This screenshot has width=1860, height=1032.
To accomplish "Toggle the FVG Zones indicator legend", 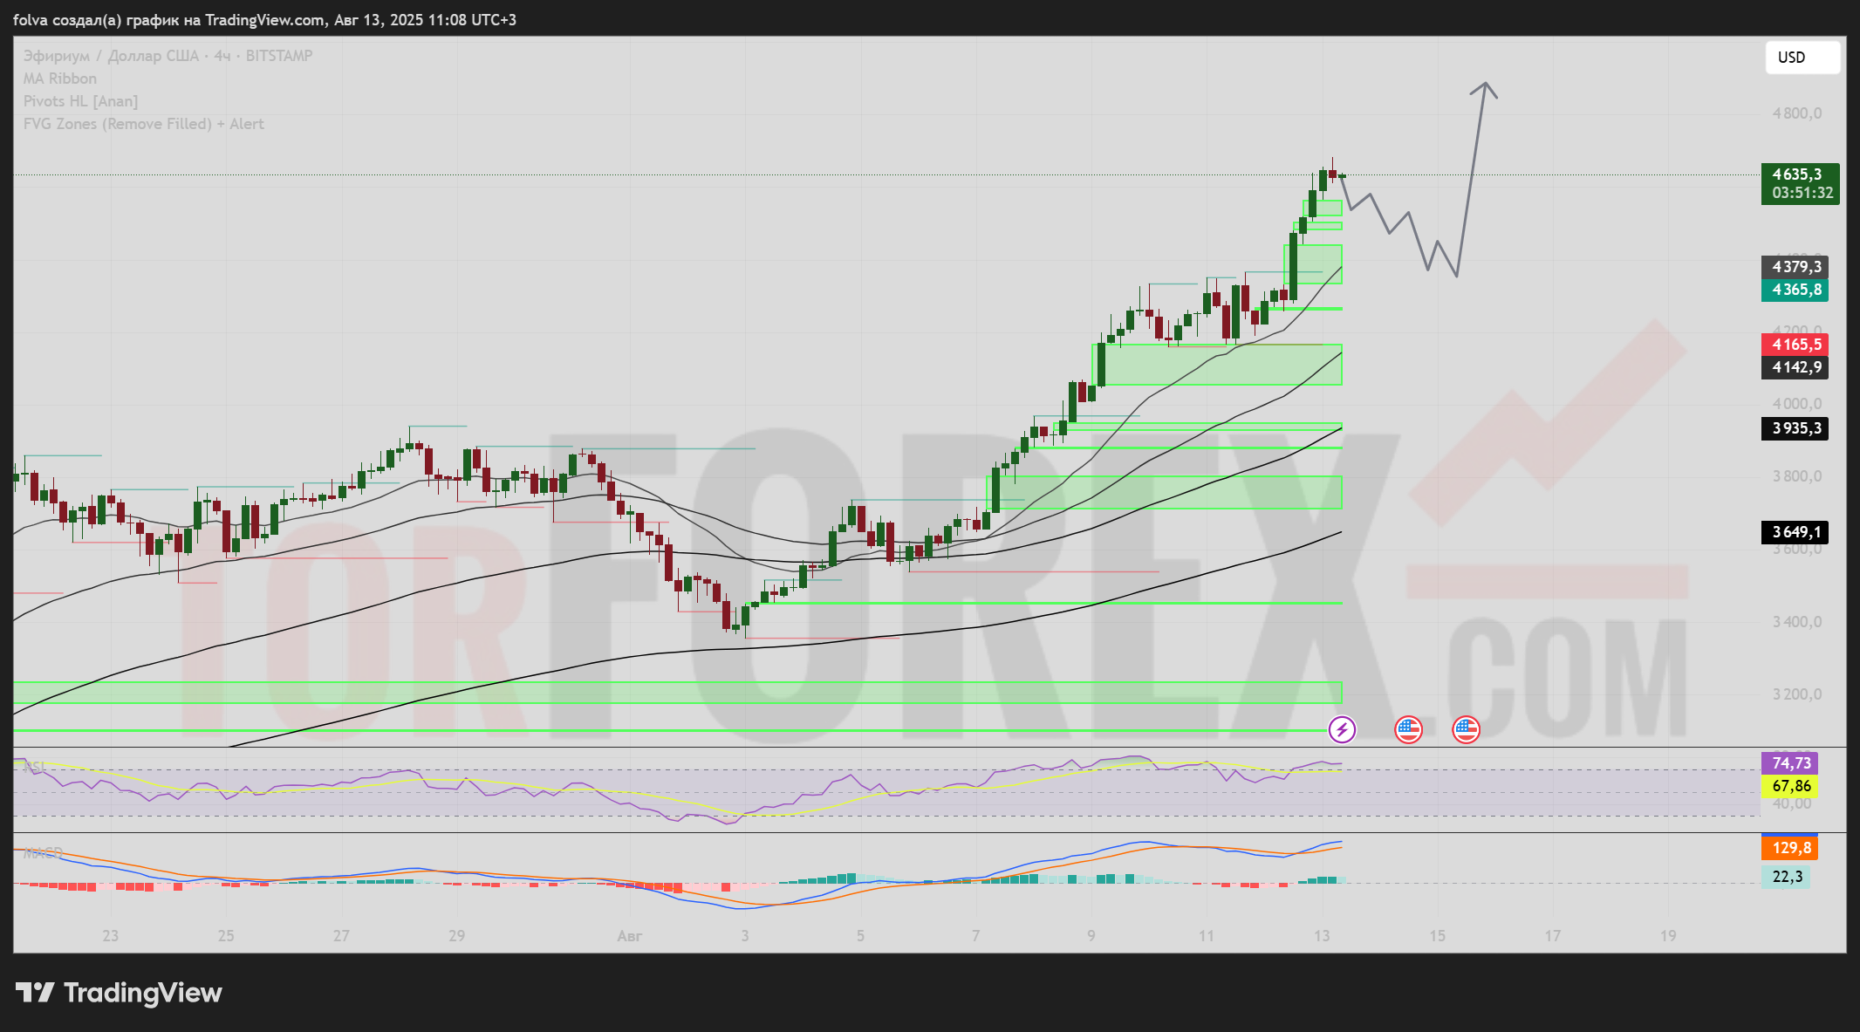I will point(143,124).
